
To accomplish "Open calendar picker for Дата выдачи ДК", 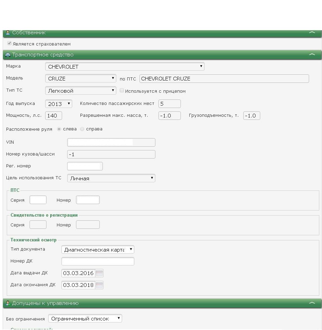I will 99,273.
